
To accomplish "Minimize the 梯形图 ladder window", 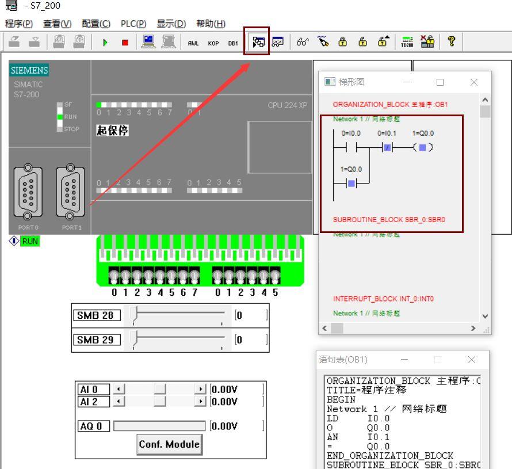I will [407, 82].
